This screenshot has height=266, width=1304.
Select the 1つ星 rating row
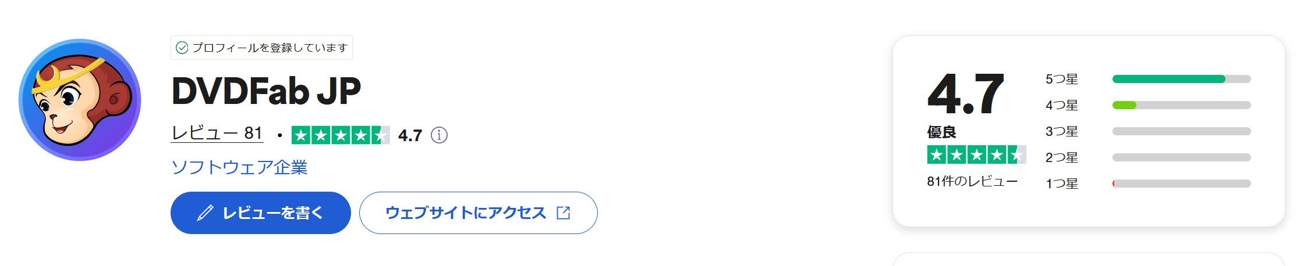click(x=1148, y=184)
